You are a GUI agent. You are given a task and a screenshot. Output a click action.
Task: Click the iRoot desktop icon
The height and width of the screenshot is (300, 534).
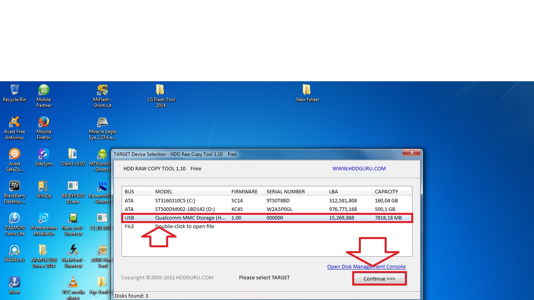click(14, 286)
